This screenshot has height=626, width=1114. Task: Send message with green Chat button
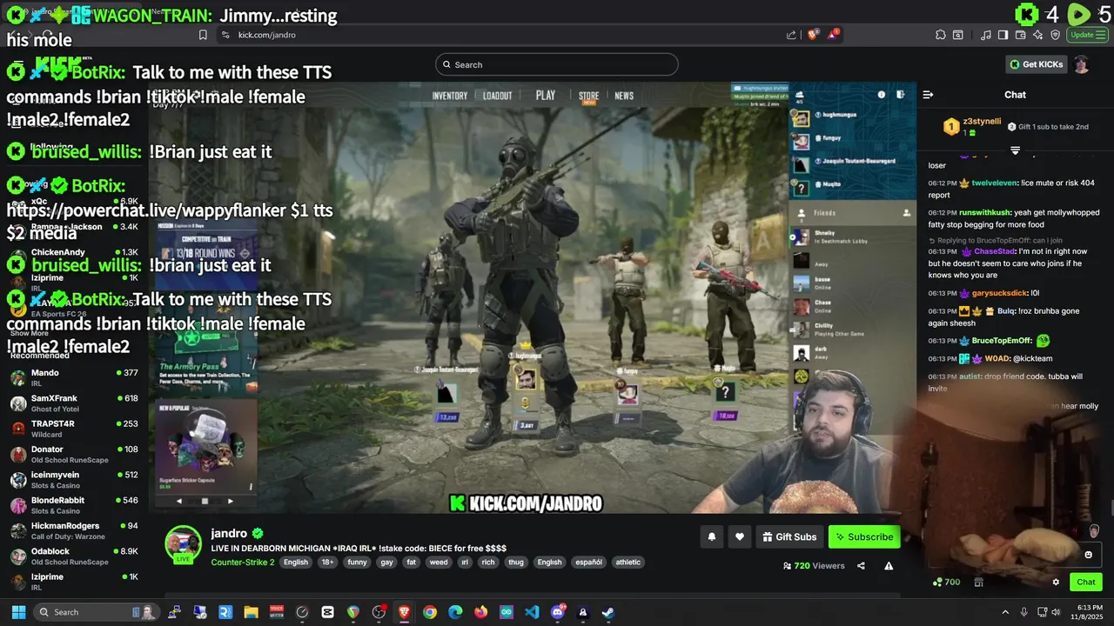pos(1086,583)
